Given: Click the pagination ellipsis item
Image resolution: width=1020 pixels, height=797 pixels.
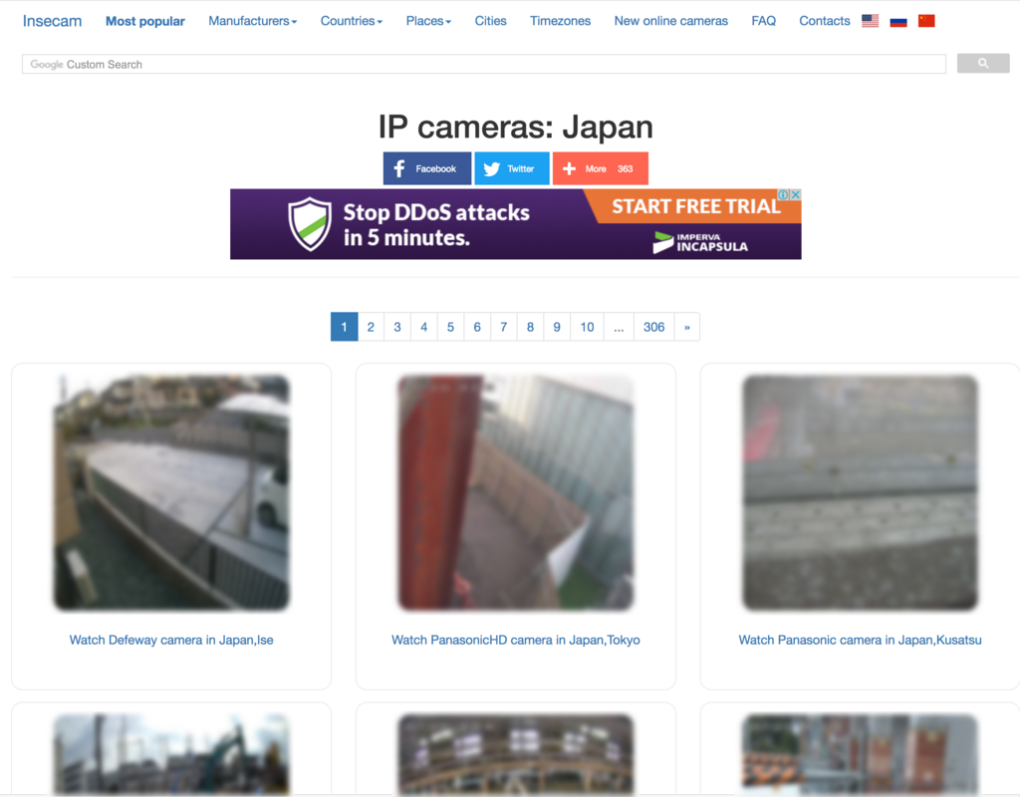Looking at the screenshot, I should 619,327.
